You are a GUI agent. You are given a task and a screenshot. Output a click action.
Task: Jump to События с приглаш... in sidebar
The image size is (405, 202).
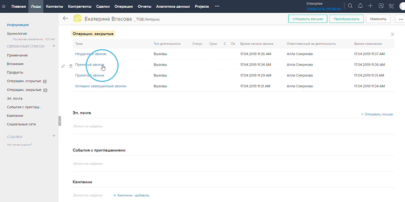[x=24, y=107]
